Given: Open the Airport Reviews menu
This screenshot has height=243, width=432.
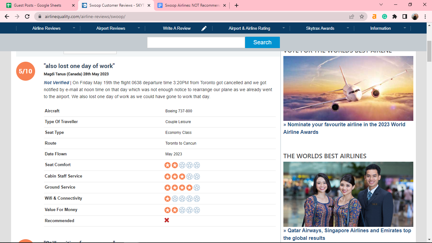Looking at the screenshot, I should point(111,28).
